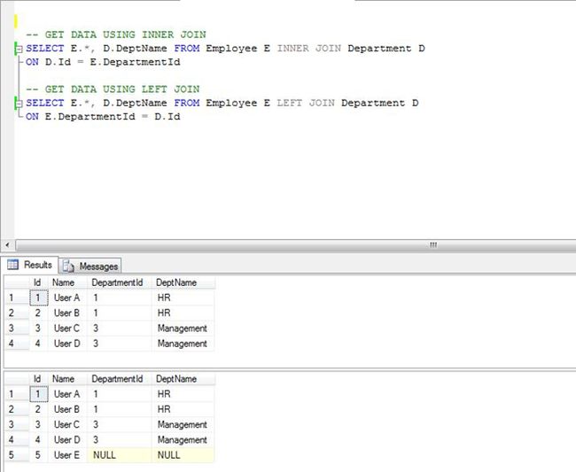This screenshot has height=472, width=576.
Task: Click Management cell for User D, second grid
Action: coord(183,440)
